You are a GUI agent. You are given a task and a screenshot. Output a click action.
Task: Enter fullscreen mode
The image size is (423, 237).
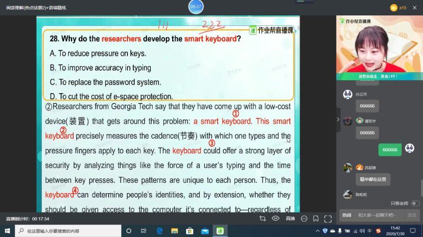click(x=328, y=219)
